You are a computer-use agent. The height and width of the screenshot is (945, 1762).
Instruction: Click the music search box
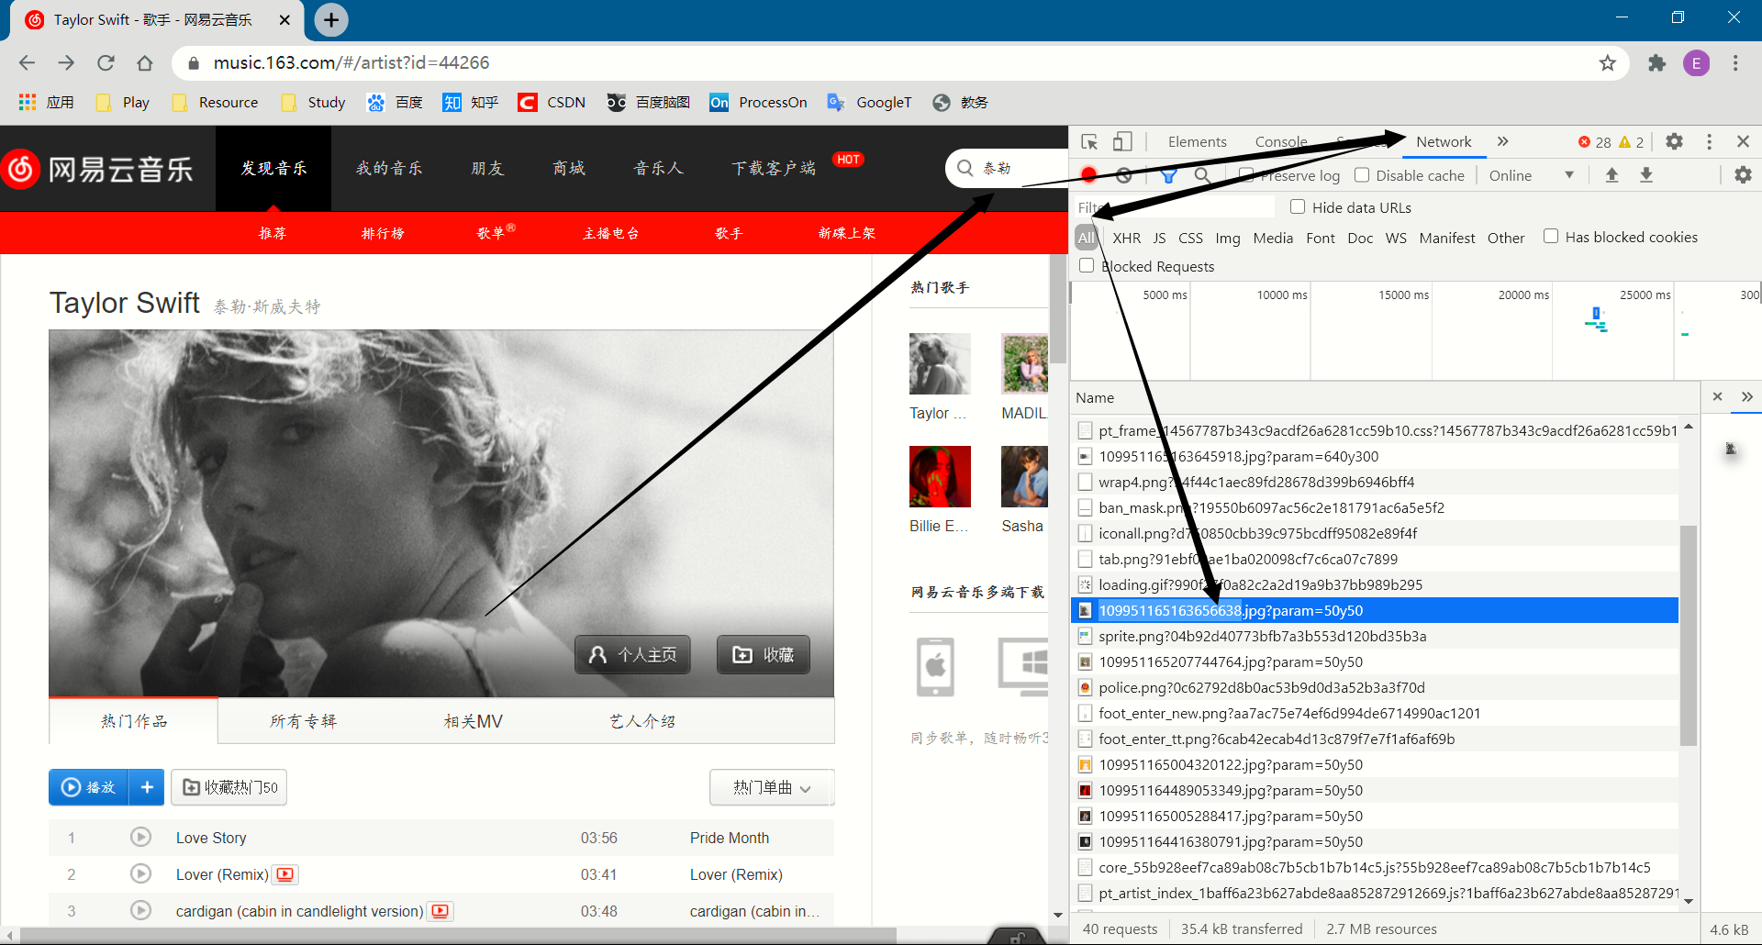pyautogui.click(x=1005, y=168)
